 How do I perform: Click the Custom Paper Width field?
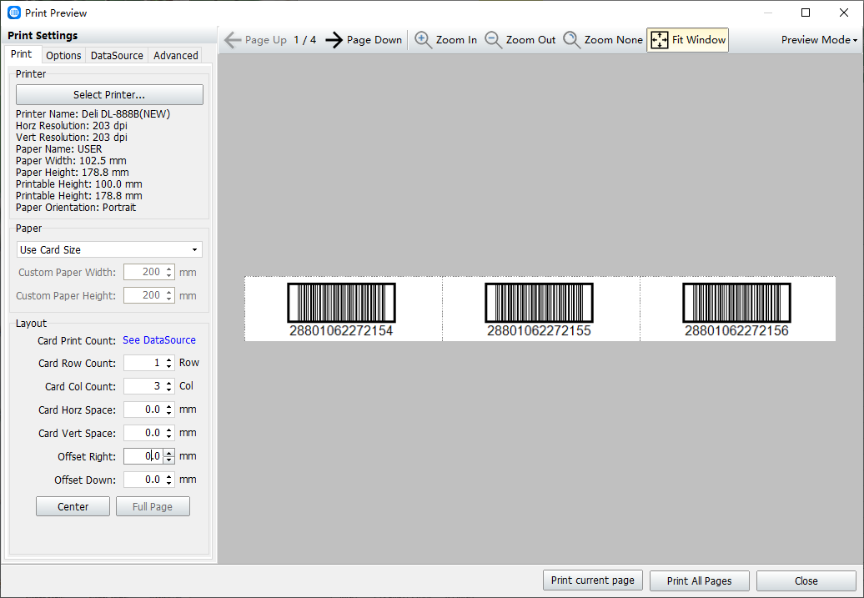pos(148,272)
